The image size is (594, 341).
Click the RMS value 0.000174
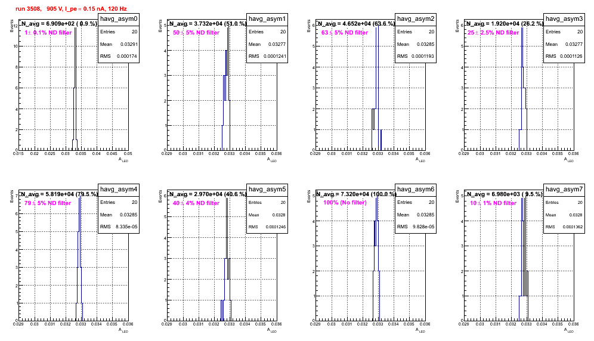pyautogui.click(x=127, y=56)
